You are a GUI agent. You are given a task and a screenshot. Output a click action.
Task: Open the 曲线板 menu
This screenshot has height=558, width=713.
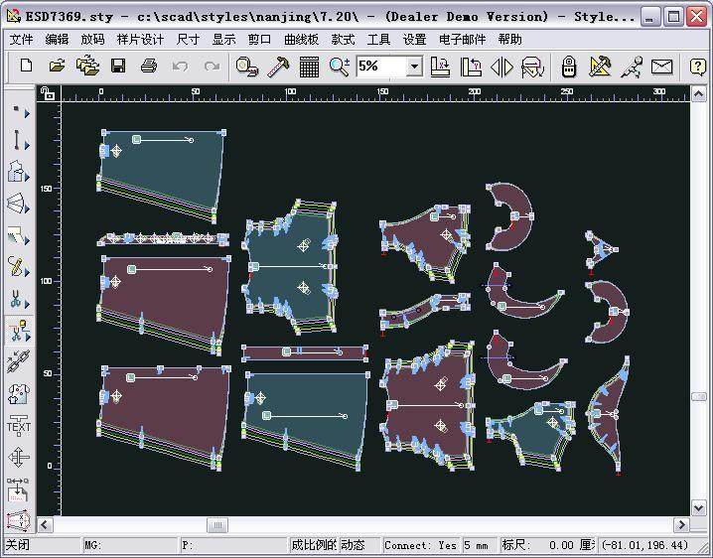point(301,40)
